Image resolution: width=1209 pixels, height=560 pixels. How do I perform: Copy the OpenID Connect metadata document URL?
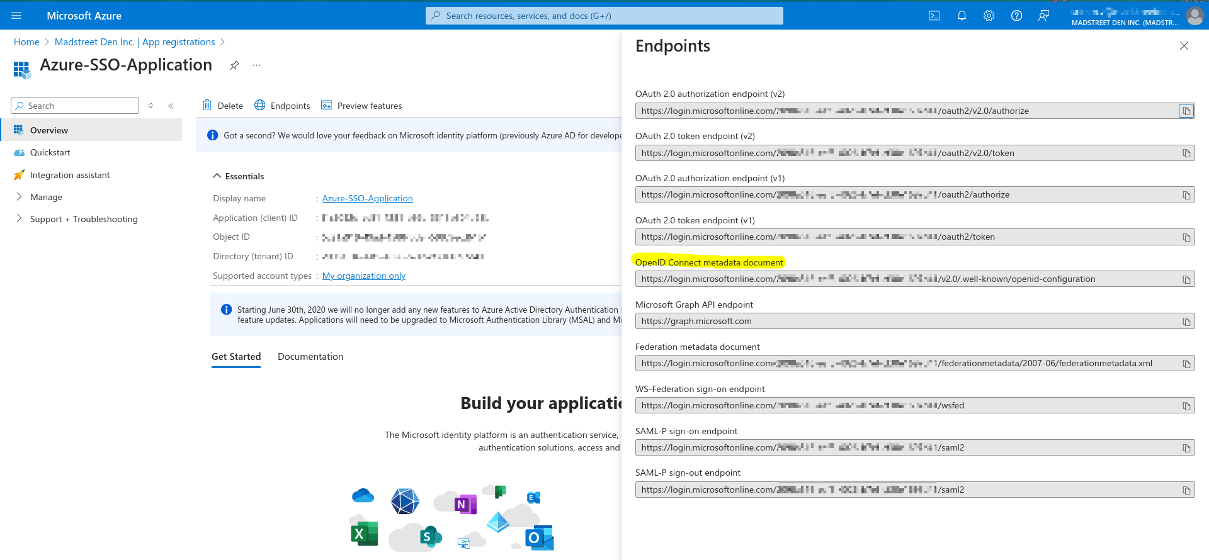1186,279
